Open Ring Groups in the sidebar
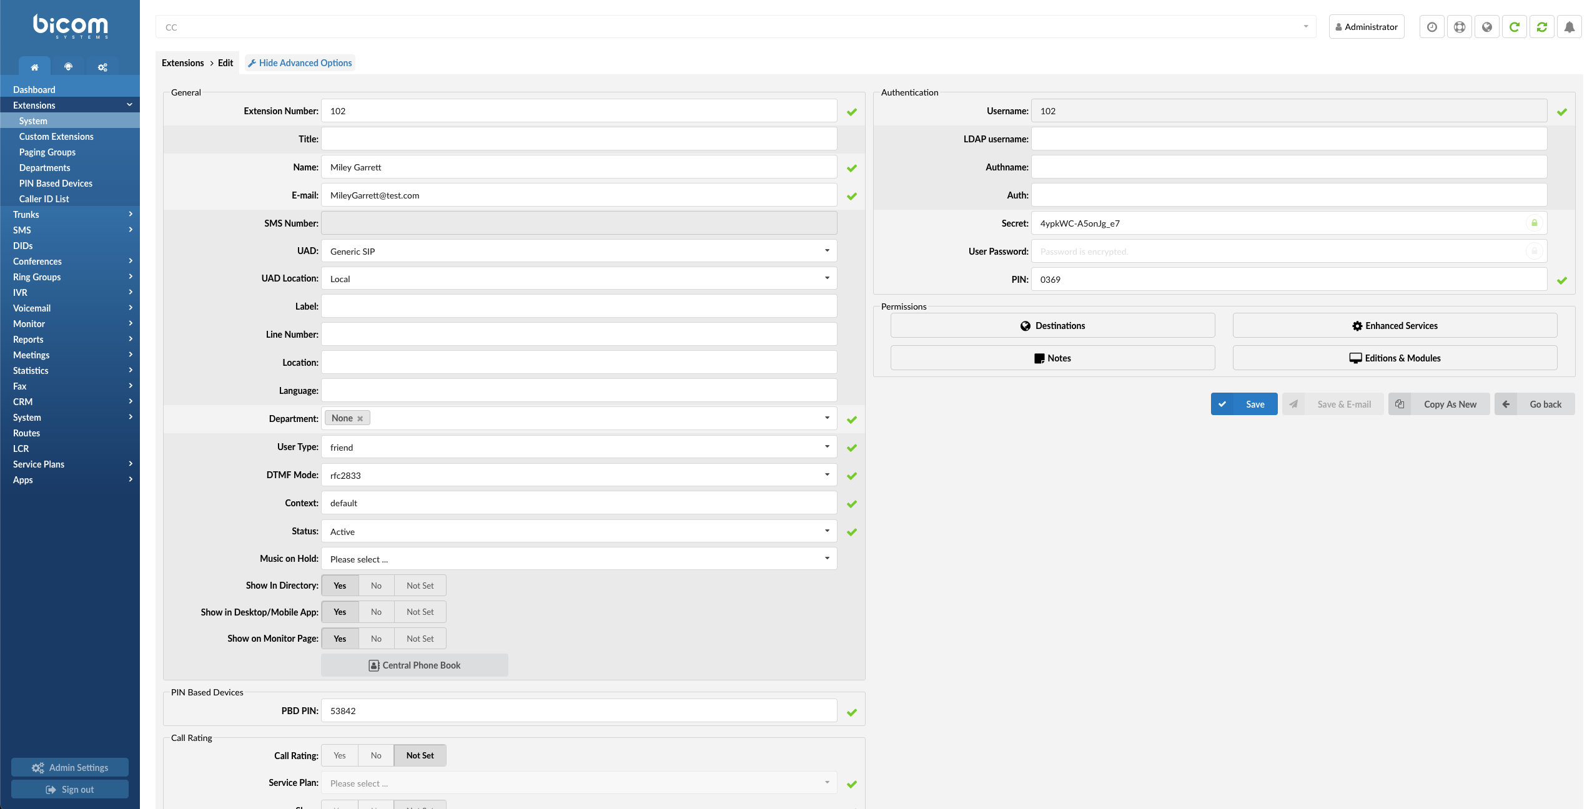1592x809 pixels. (x=70, y=277)
